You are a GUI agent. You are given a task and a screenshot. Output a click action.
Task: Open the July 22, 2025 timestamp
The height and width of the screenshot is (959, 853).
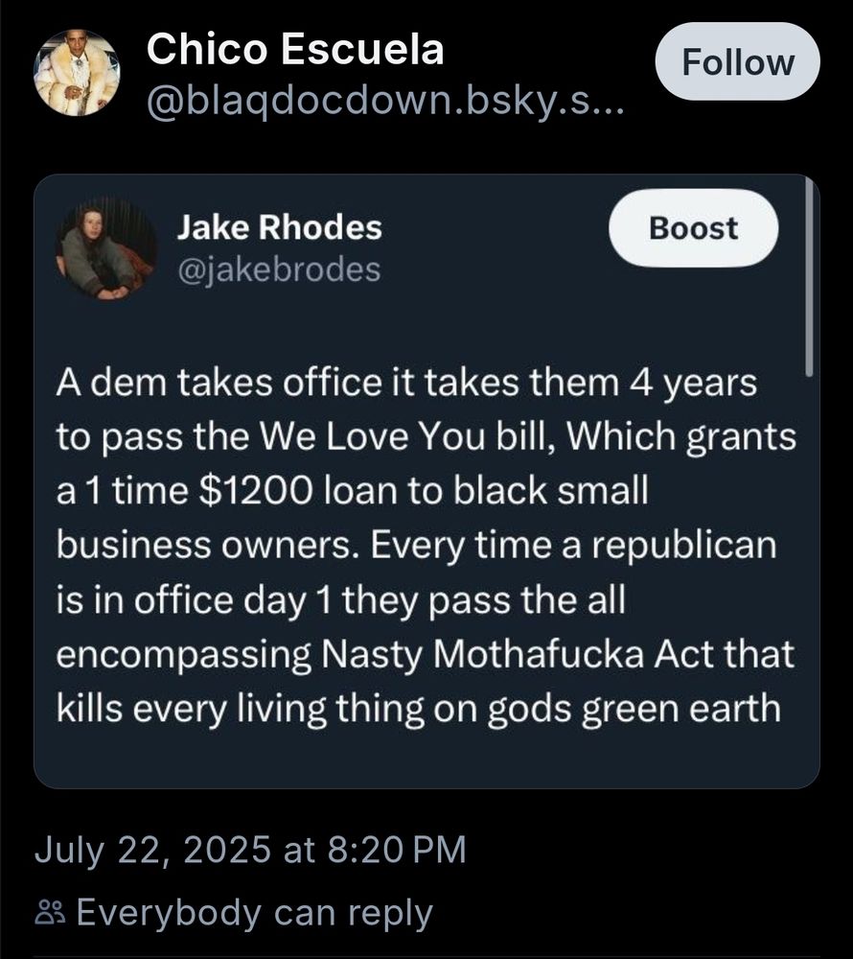tap(152, 850)
